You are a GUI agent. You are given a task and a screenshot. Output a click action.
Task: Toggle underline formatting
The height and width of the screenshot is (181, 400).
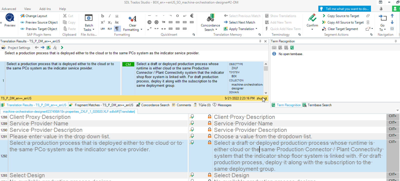[117, 16]
